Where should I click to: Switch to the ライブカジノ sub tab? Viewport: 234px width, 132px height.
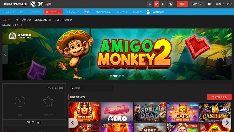pyautogui.click(x=24, y=20)
